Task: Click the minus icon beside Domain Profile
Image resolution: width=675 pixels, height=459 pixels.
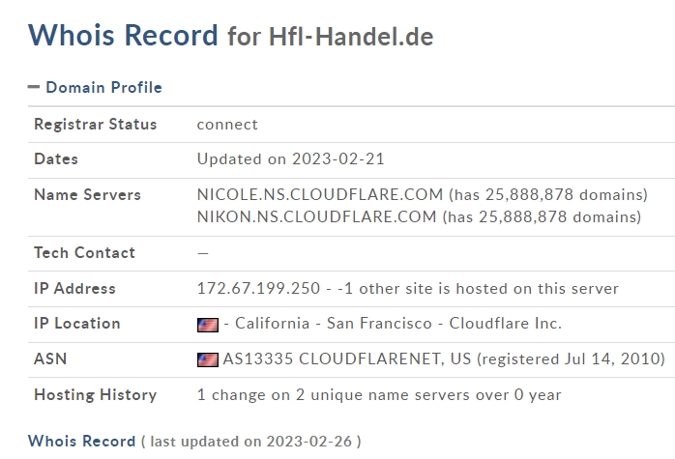Action: [34, 87]
